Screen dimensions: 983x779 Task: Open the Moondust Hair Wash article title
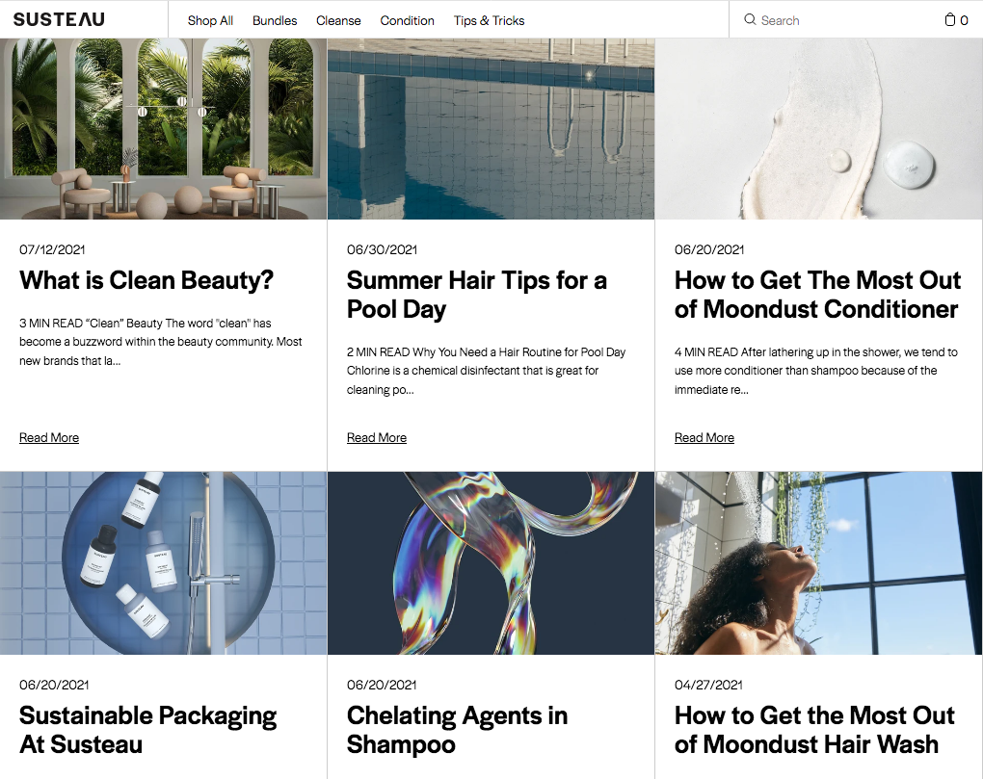click(x=814, y=730)
